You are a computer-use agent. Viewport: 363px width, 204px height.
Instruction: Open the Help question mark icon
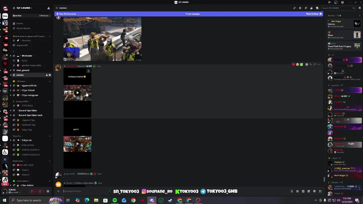point(342,2)
